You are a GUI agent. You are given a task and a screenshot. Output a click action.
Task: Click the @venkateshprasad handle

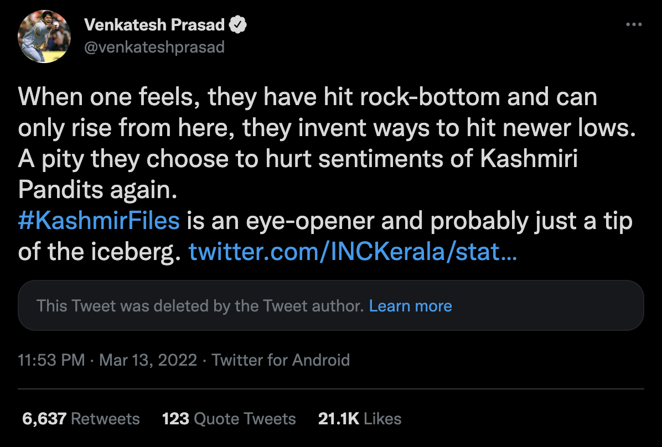(154, 47)
